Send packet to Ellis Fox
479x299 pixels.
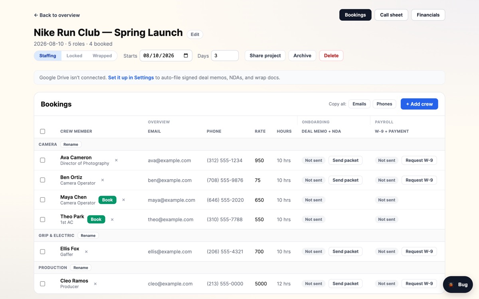click(345, 252)
